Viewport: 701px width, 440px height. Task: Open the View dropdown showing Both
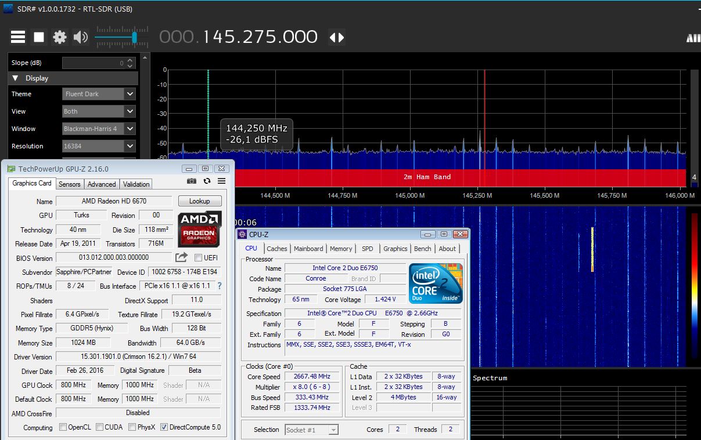99,111
